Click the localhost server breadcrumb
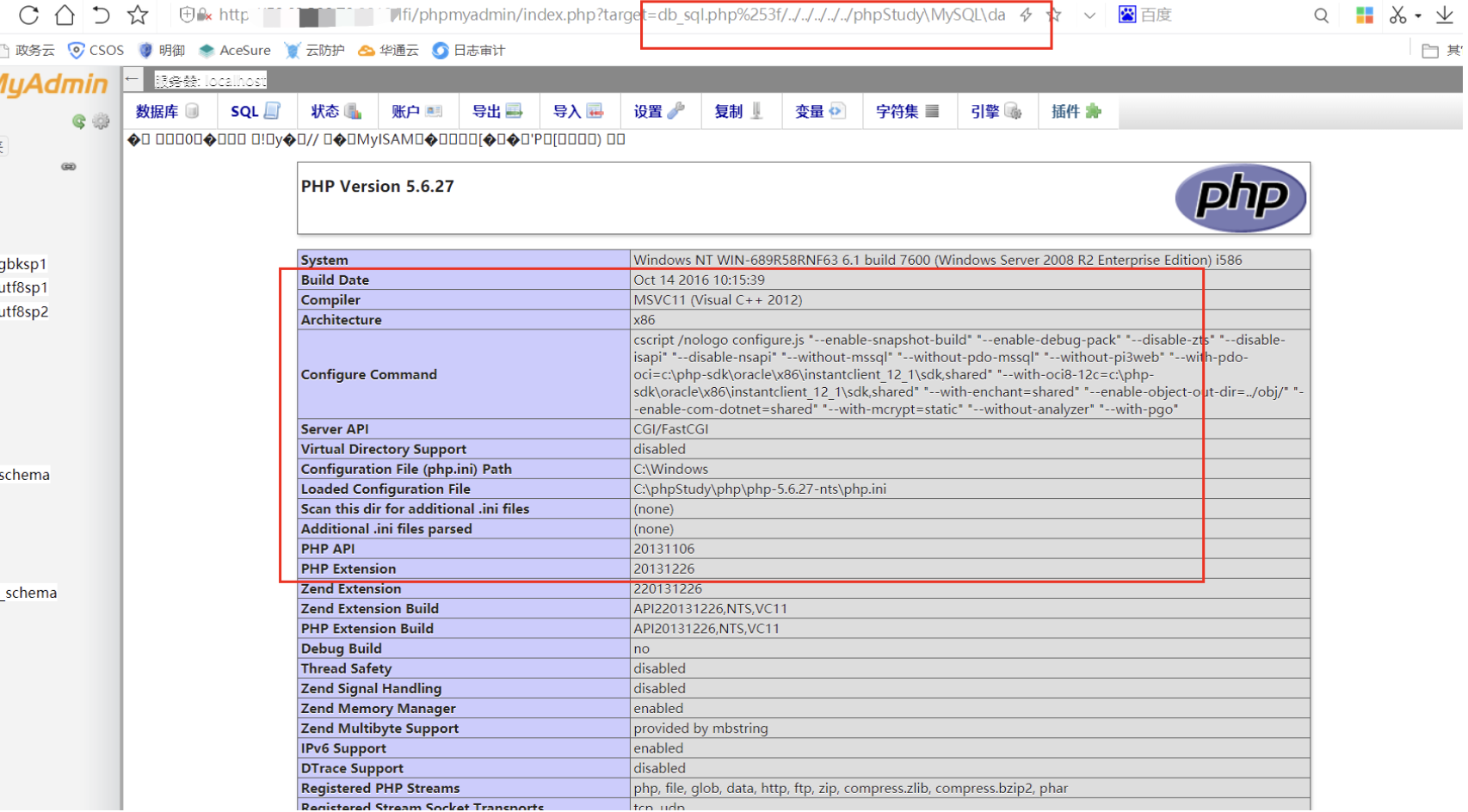This screenshot has width=1468, height=812. (211, 81)
